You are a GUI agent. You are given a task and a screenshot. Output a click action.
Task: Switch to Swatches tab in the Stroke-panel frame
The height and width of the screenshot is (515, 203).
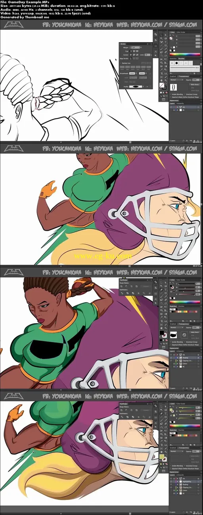pyautogui.click(x=173, y=58)
